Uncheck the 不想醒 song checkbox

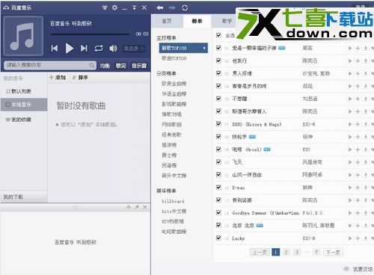tap(218, 99)
